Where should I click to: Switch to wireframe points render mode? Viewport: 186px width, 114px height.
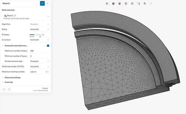[126, 3]
